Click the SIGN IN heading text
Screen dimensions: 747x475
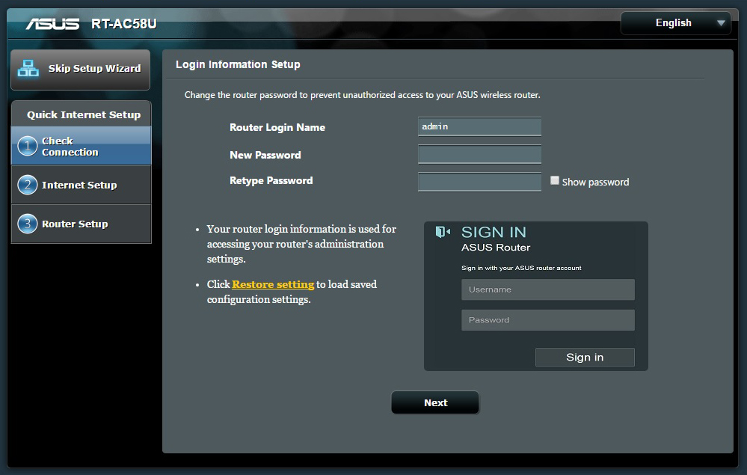494,232
